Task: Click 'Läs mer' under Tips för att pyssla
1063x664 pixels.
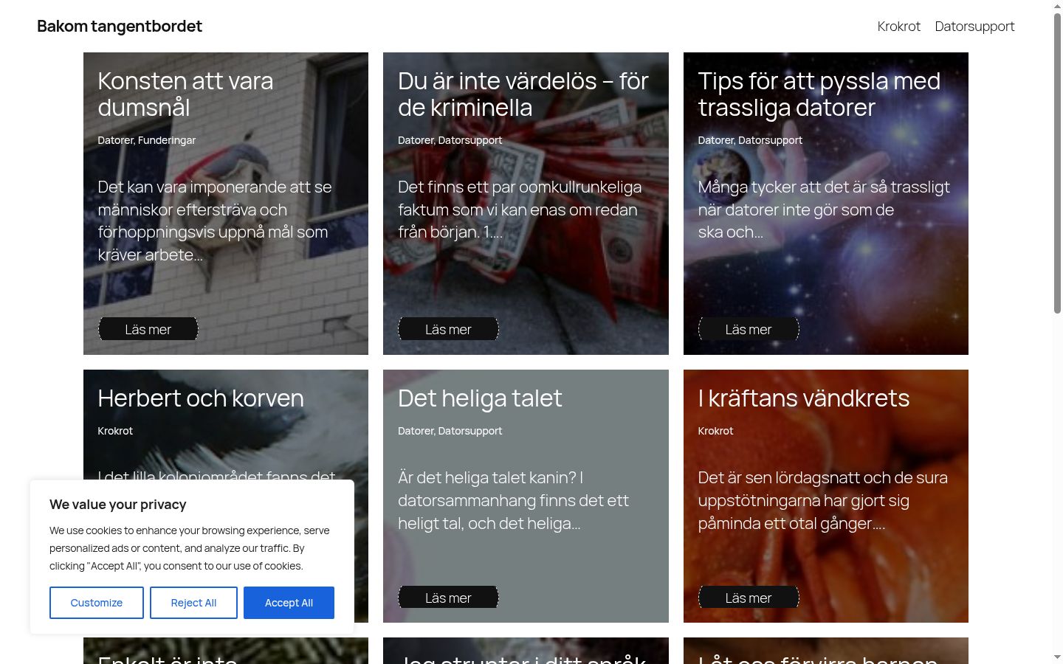Action: pyautogui.click(x=749, y=329)
